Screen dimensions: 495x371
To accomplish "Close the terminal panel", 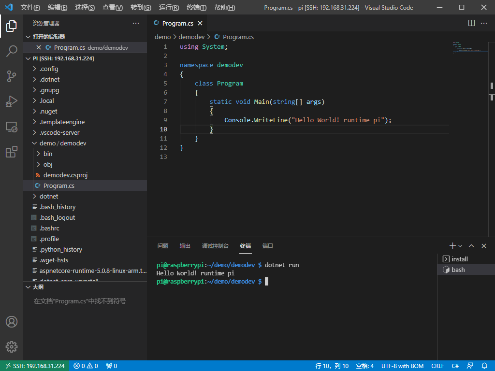I will 483,246.
